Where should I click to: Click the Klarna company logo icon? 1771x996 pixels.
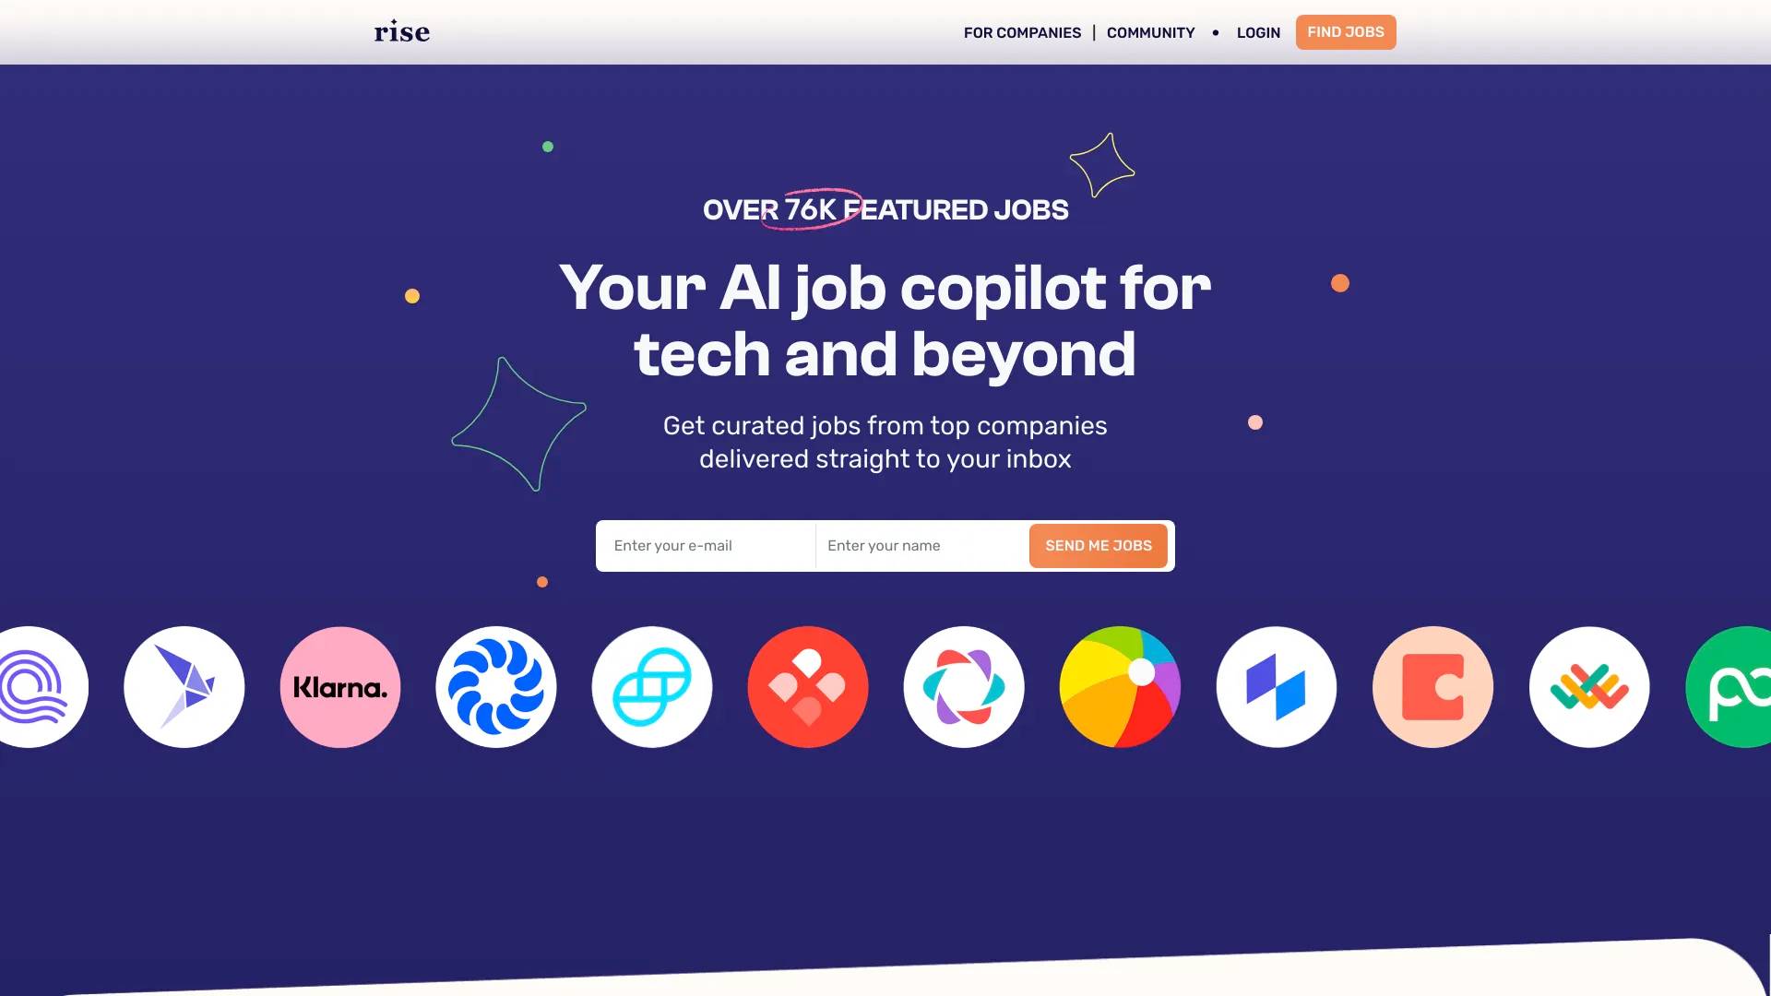pos(339,687)
